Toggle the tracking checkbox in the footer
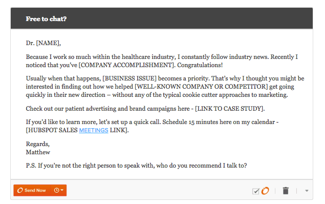The height and width of the screenshot is (204, 325). 256,191
